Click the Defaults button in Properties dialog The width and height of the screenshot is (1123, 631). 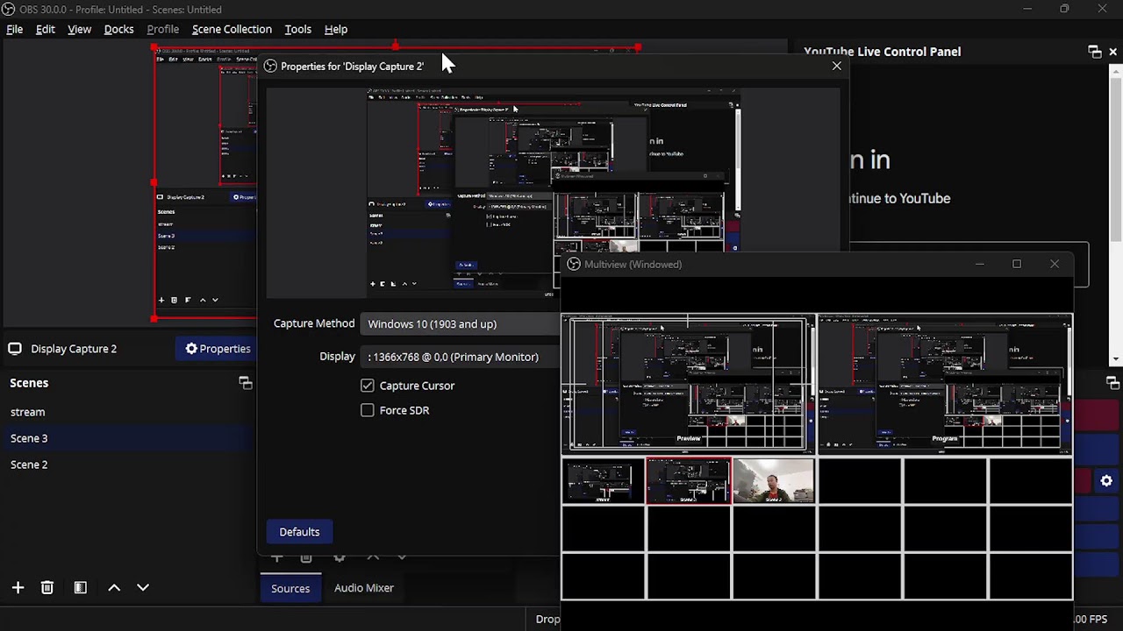(x=299, y=532)
